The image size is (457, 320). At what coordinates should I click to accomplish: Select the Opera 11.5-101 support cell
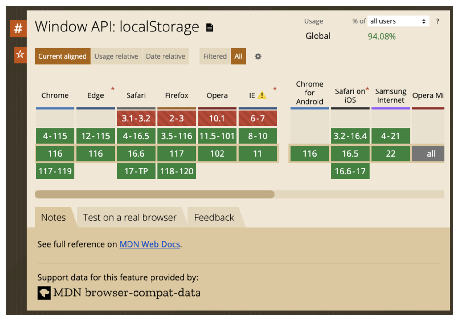217,136
